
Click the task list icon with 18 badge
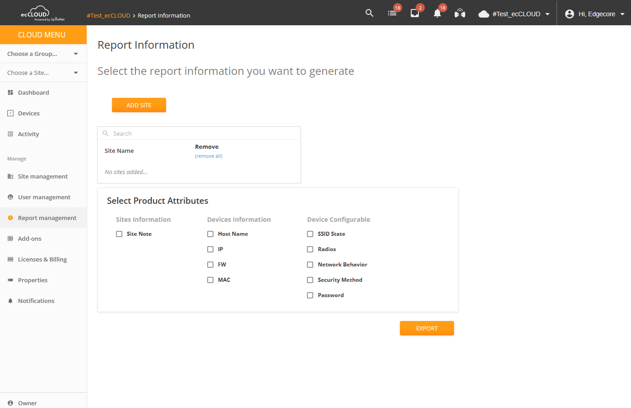point(392,14)
